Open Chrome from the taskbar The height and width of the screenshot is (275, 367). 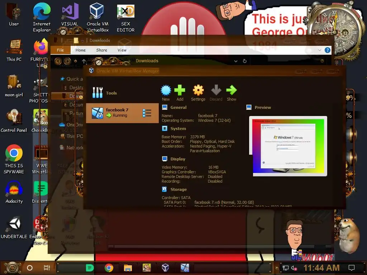[x=109, y=268]
